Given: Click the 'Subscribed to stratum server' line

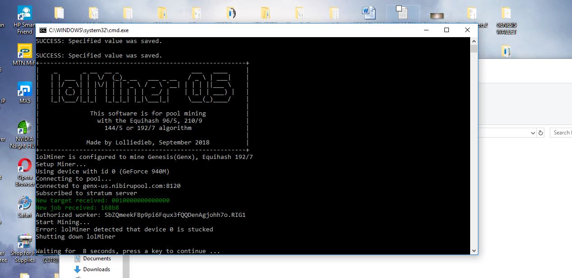Looking at the screenshot, I should [x=86, y=193].
